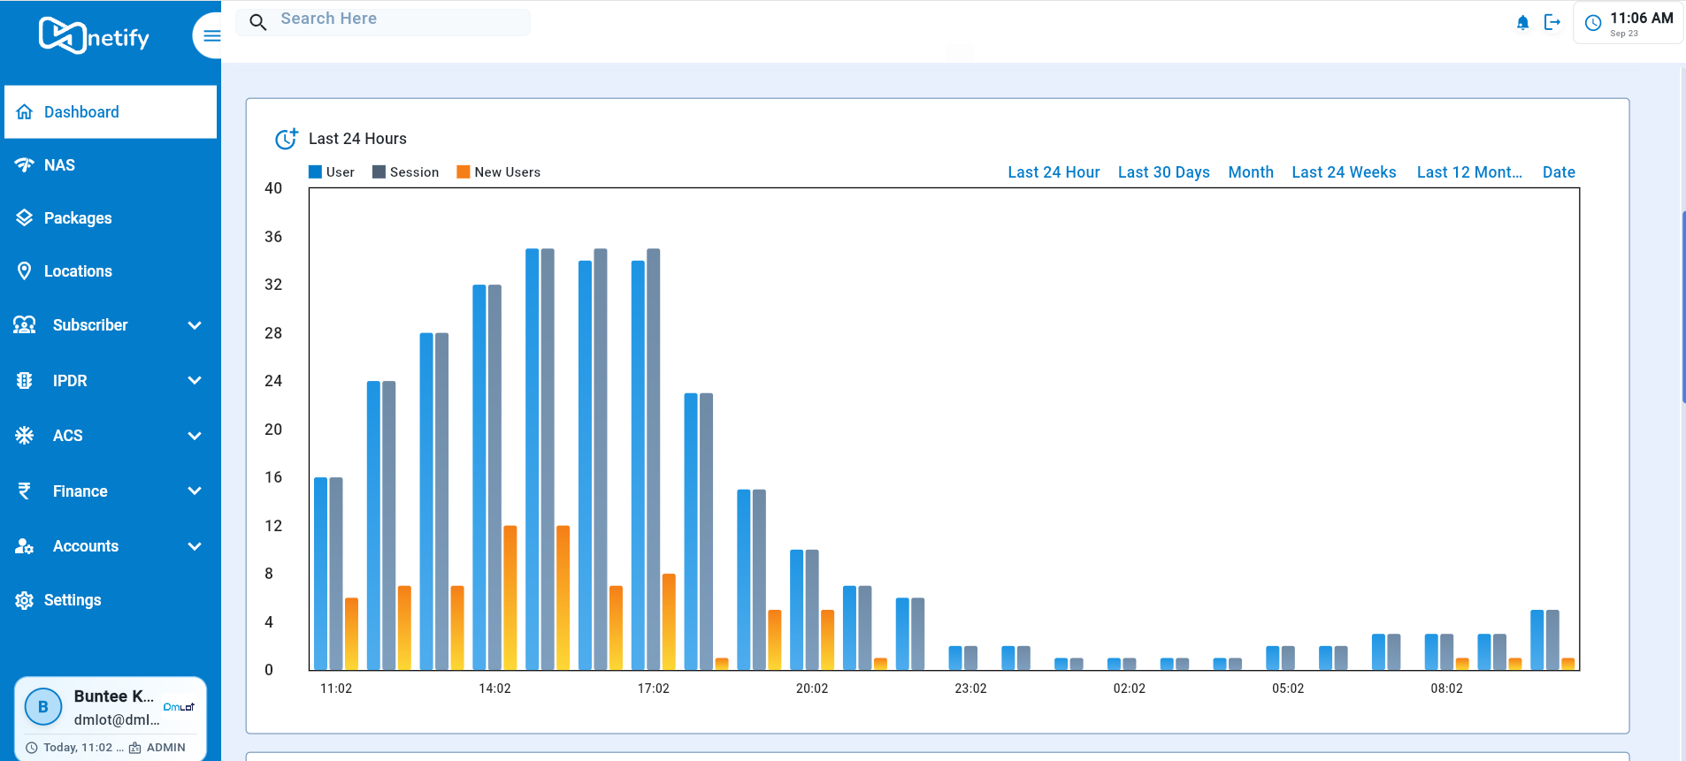Click the Last 24 Hours refresh clock icon
The height and width of the screenshot is (761, 1686).
286,139
